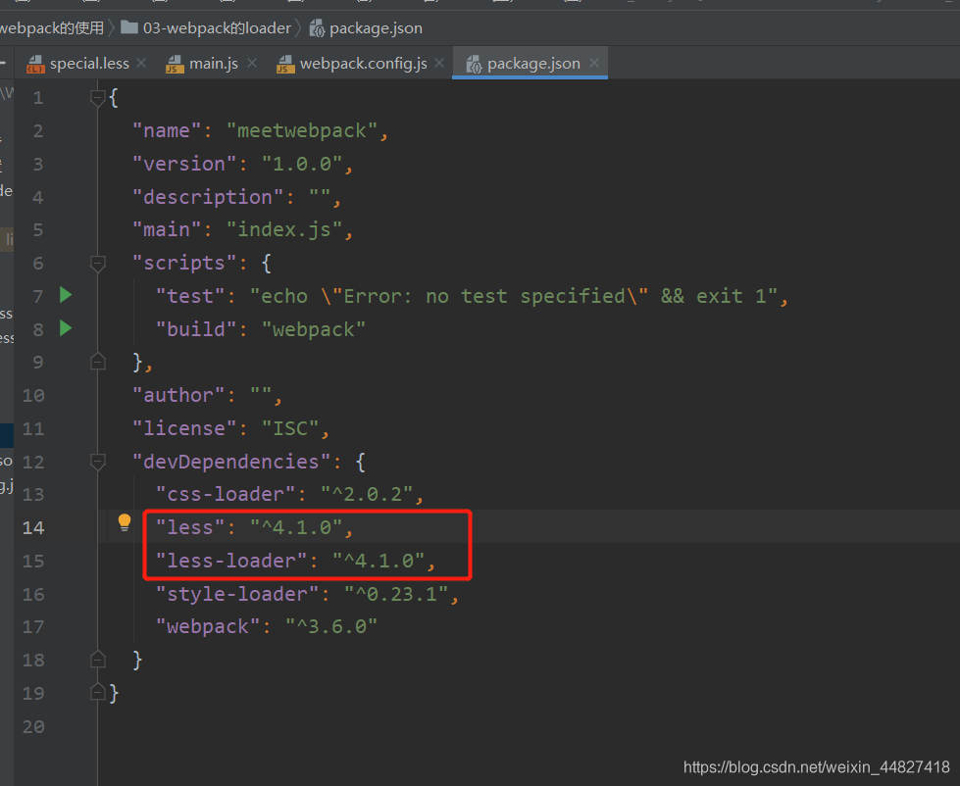The width and height of the screenshot is (960, 786).
Task: Click the "webpack" build value on line 8
Action: pyautogui.click(x=314, y=329)
